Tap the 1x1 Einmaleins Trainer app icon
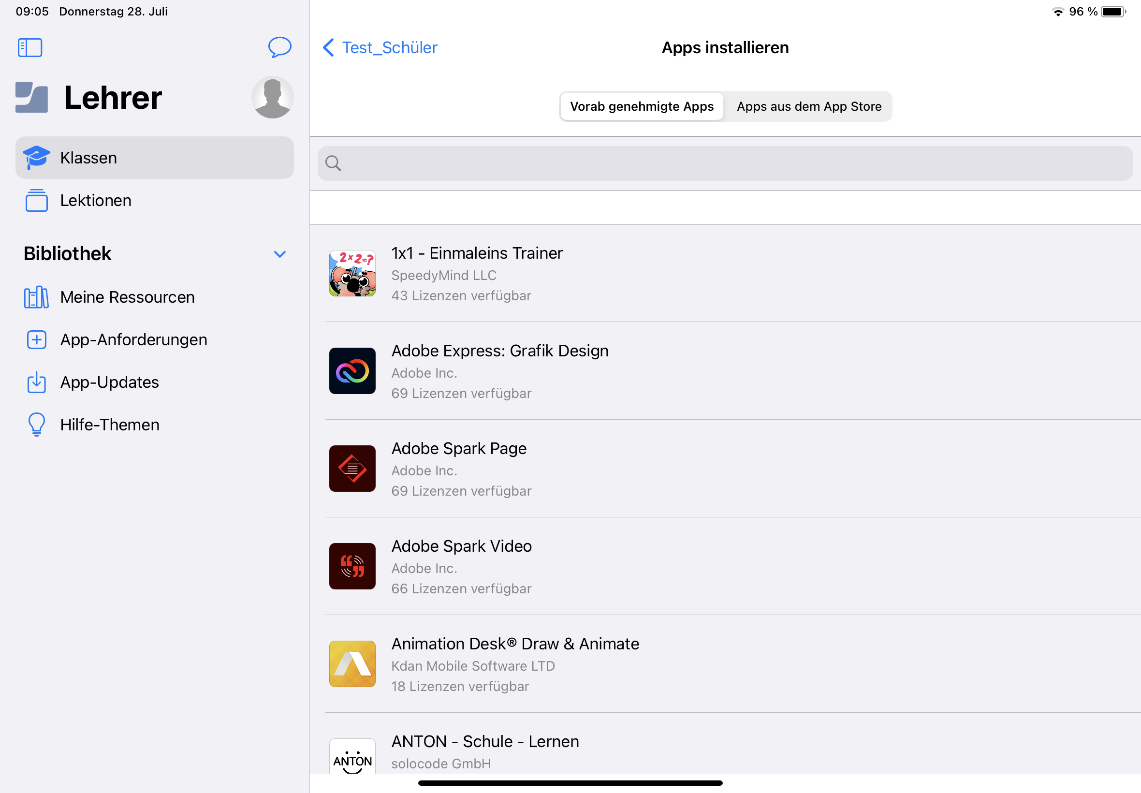Viewport: 1141px width, 793px height. coord(352,273)
